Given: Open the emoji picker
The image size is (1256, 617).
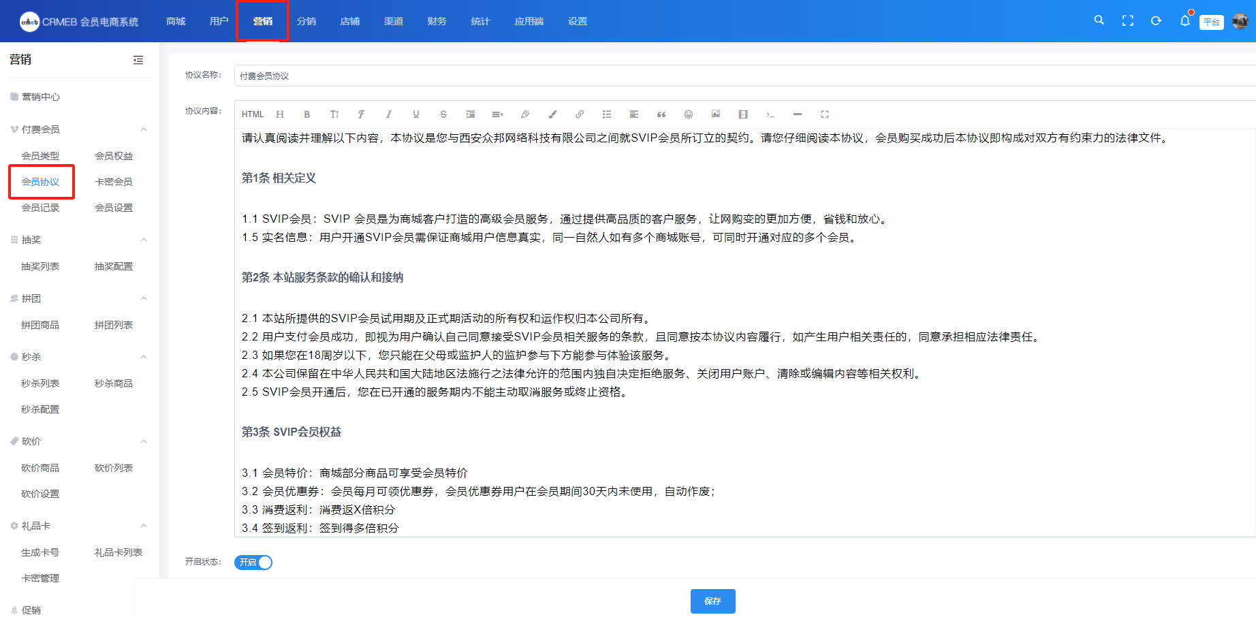Looking at the screenshot, I should pyautogui.click(x=689, y=114).
